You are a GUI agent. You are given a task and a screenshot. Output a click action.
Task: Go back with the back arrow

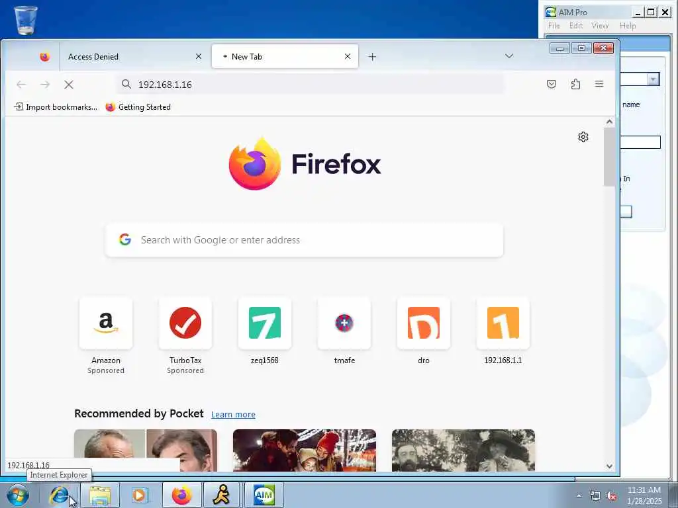tap(21, 85)
